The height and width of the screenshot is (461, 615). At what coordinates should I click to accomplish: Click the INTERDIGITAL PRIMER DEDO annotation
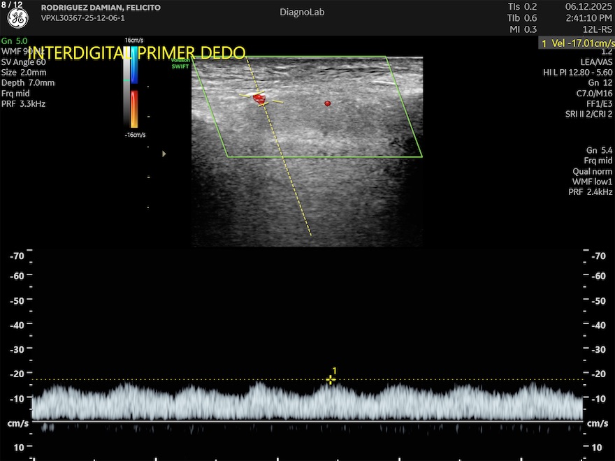(137, 53)
